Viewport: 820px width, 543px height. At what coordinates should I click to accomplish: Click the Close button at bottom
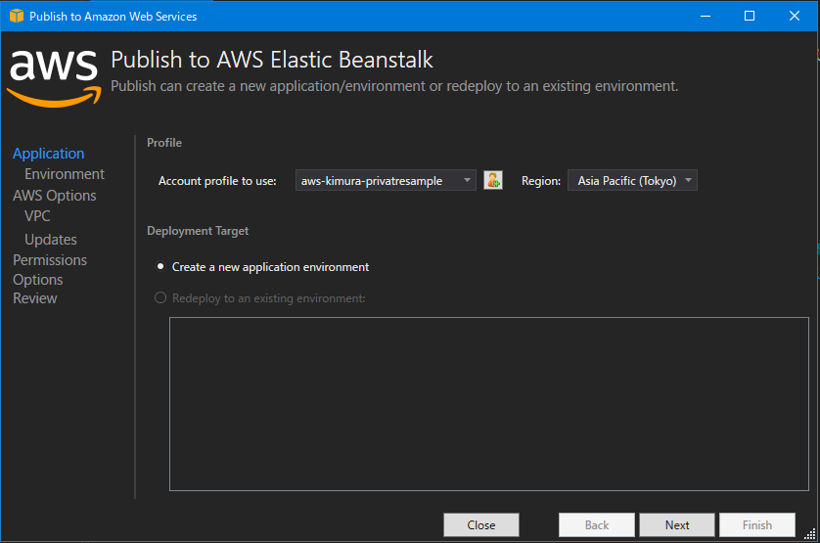481,525
